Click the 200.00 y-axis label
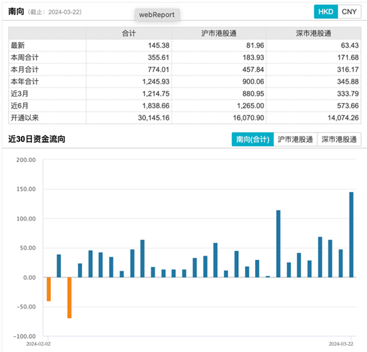Viewport: 367px width, 352px height. click(x=26, y=160)
